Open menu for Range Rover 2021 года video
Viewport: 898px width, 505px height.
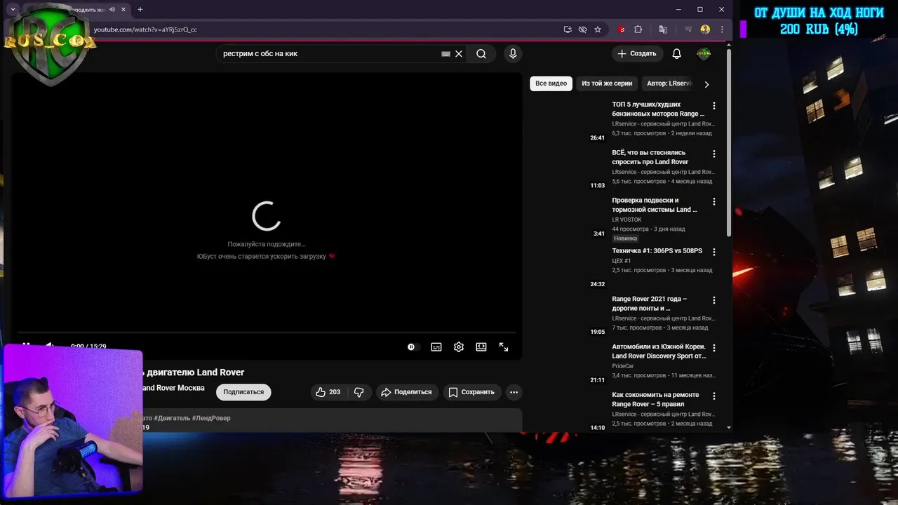tap(714, 300)
